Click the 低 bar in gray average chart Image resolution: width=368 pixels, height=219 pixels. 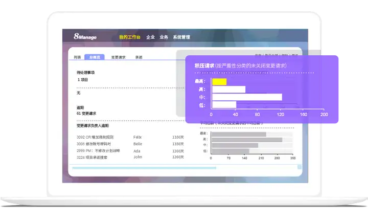tap(231, 151)
